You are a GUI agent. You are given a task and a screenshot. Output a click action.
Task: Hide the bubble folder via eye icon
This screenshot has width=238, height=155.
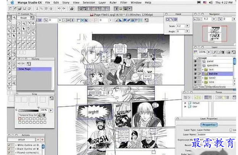[195, 74]
